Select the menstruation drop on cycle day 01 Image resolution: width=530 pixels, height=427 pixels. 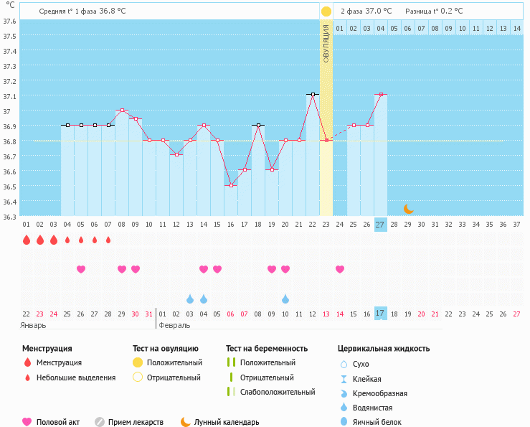[x=27, y=240]
